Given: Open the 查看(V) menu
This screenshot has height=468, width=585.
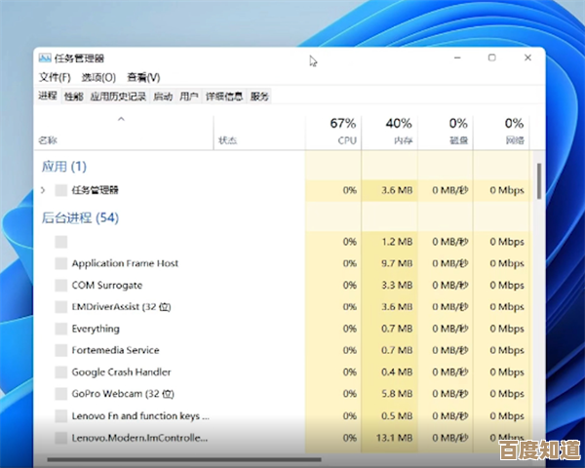Looking at the screenshot, I should (x=143, y=78).
